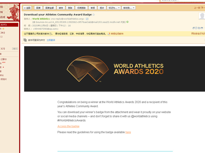This screenshot has height=153, width=205.
Task: Click the translate icon beside 邮件可翻译为中文
Action: pyautogui.click(x=25, y=40)
